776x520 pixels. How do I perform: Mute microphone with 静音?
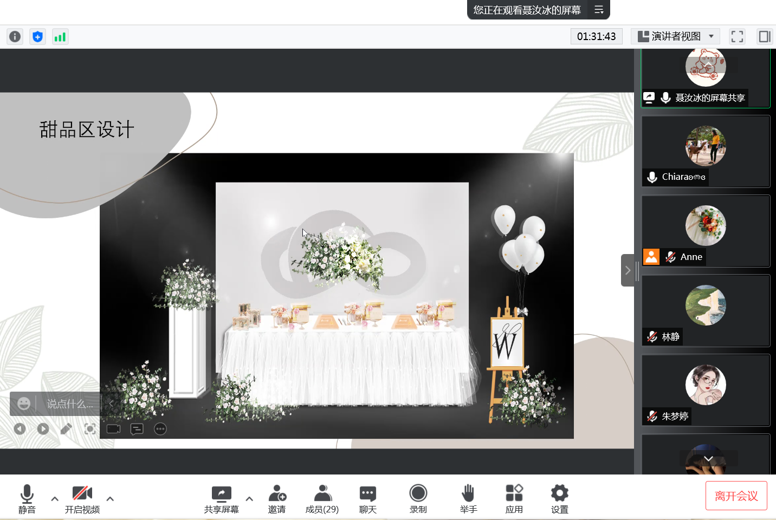point(27,498)
